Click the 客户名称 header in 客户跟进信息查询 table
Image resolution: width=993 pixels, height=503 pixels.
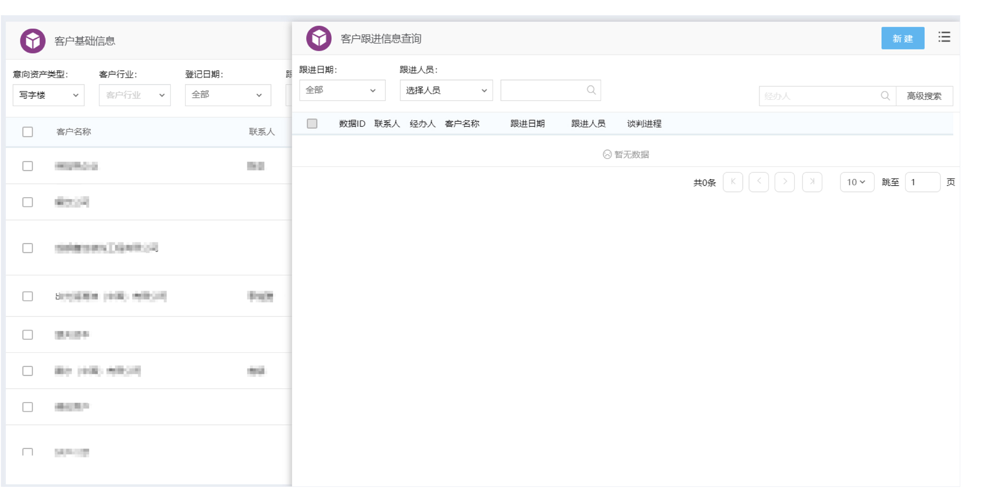point(462,124)
